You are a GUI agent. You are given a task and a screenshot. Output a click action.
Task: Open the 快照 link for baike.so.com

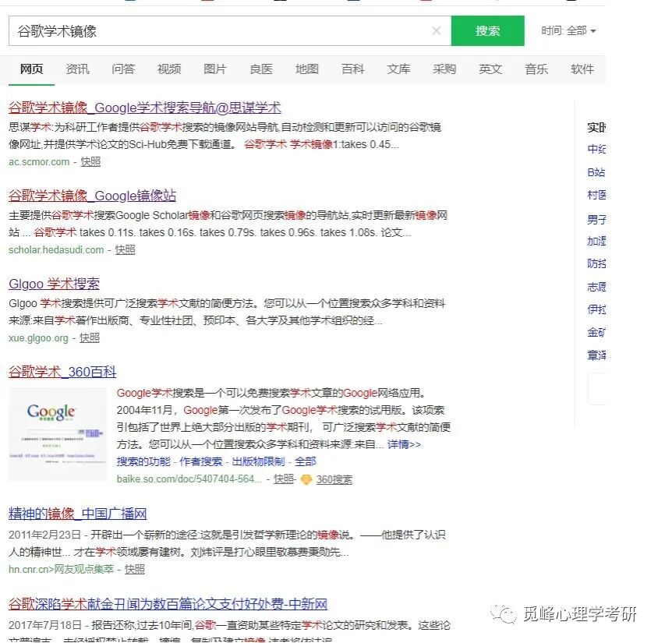(284, 479)
